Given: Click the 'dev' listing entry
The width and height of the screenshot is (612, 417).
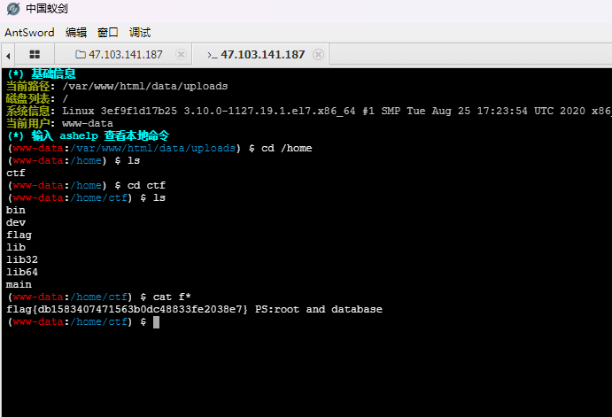Looking at the screenshot, I should [16, 223].
